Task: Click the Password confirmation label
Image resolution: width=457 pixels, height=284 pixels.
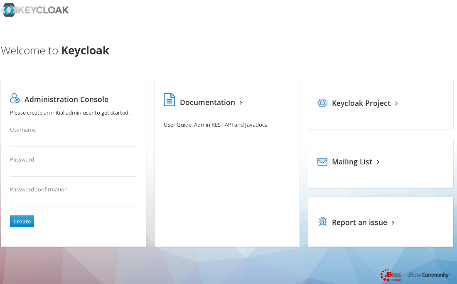Action: click(x=39, y=190)
